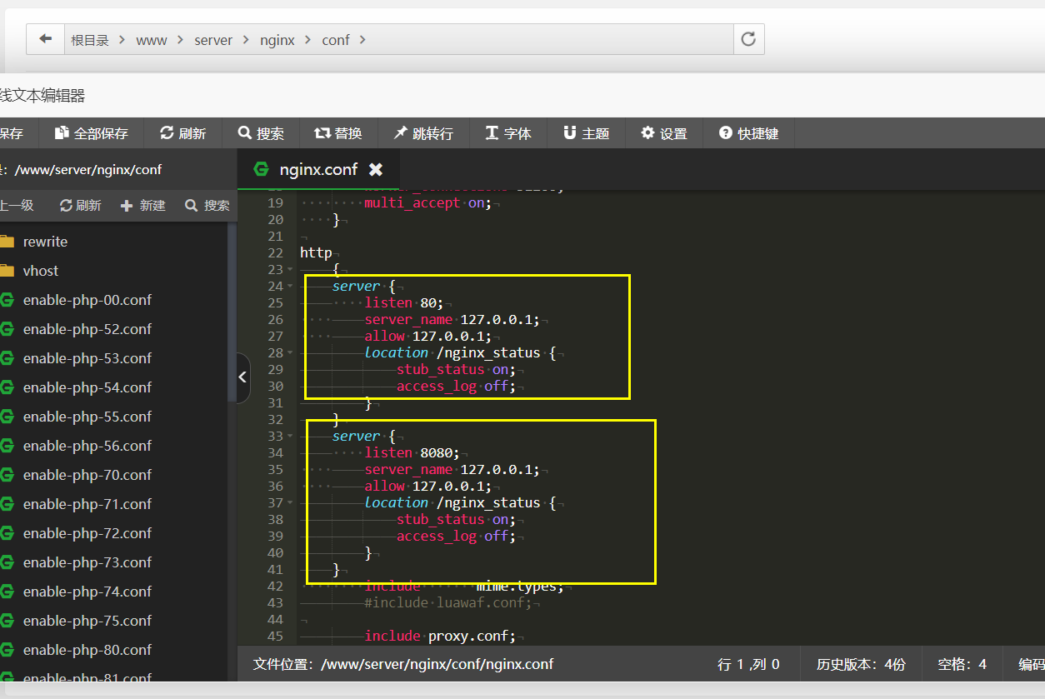Open the vhost folder
The image size is (1045, 699).
pos(41,271)
